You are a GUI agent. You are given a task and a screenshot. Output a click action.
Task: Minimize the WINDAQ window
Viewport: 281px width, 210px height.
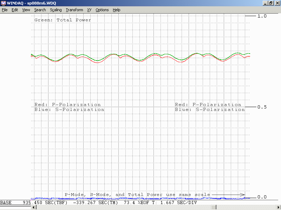pyautogui.click(x=265, y=3)
